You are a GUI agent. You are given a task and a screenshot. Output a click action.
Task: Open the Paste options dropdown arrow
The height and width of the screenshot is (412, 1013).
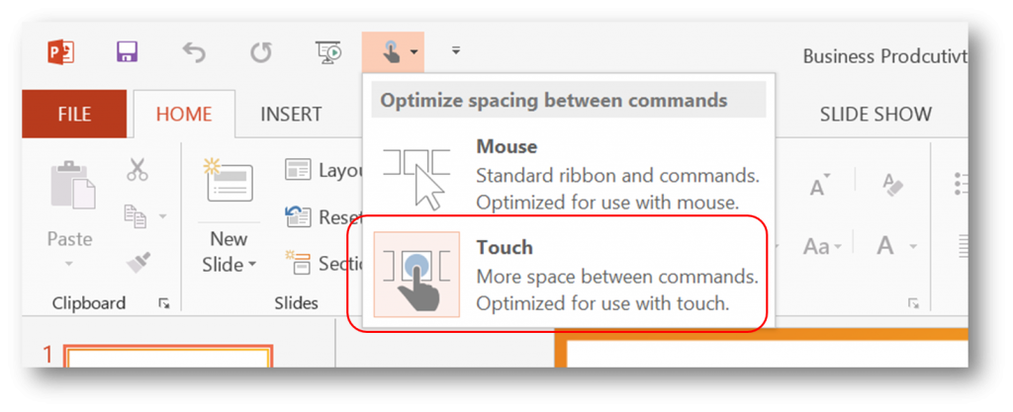pos(70,264)
